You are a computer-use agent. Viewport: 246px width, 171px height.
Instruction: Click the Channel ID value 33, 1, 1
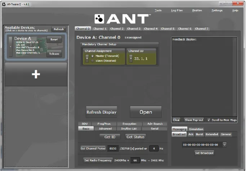tap(141, 59)
